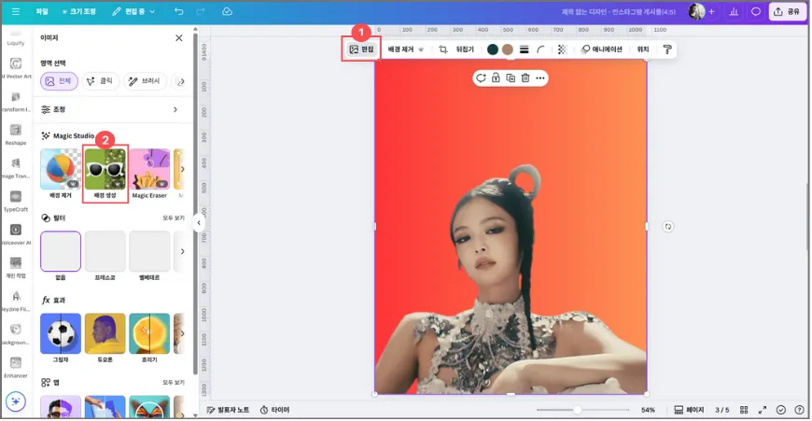Lock the selected image
This screenshot has height=421, width=812.
tap(496, 77)
